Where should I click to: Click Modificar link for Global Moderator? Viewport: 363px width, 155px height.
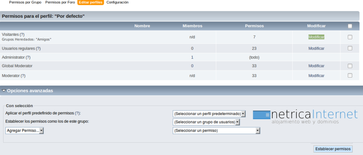point(316,66)
